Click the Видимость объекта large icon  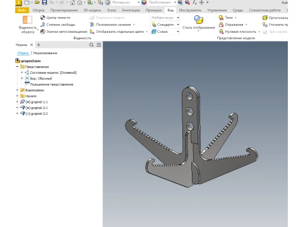tap(27, 20)
